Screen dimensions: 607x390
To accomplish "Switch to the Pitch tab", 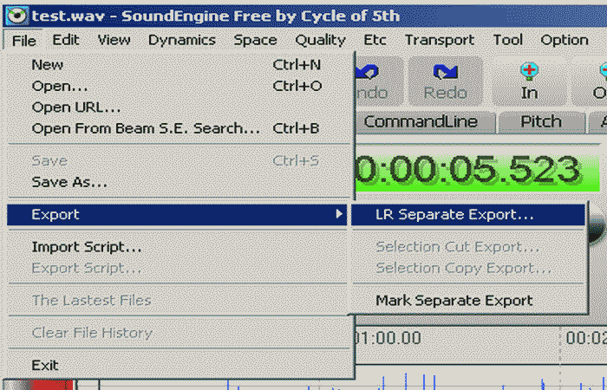I will (x=541, y=122).
